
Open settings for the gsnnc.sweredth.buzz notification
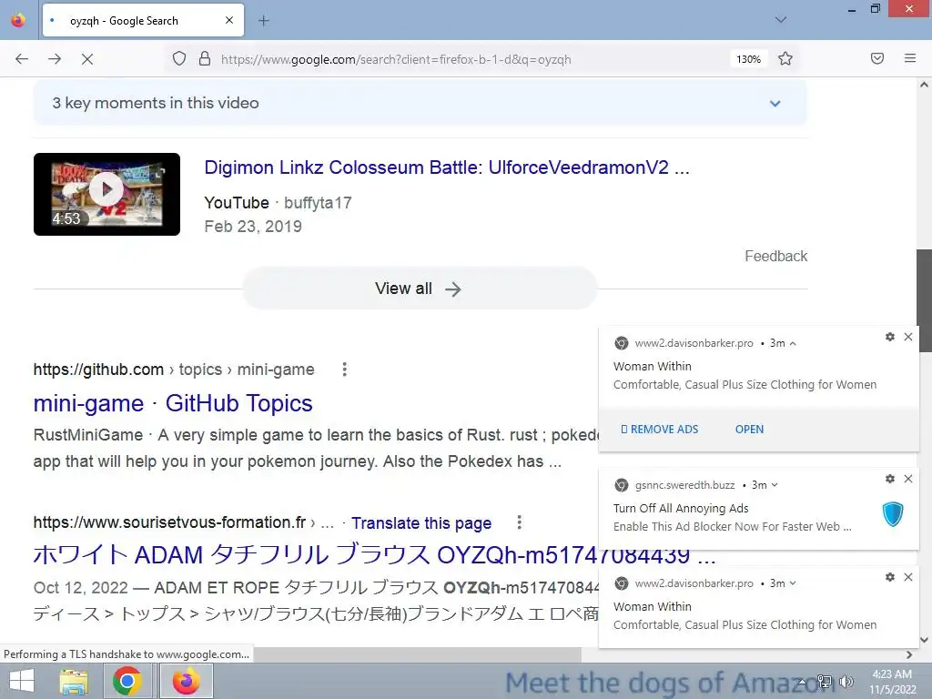tap(890, 479)
